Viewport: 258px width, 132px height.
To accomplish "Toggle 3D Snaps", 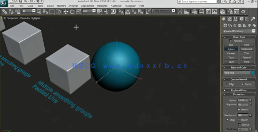I will pyautogui.click(x=121, y=12).
